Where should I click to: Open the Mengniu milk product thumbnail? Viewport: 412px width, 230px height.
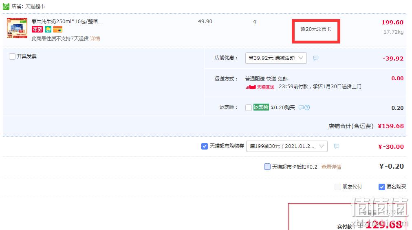(x=17, y=28)
